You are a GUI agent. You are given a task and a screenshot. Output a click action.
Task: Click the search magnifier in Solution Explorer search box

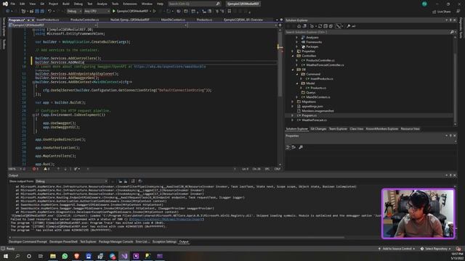tap(452, 32)
